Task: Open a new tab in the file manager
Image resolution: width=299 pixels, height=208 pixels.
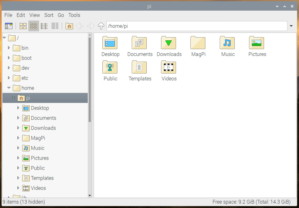Action: (x=9, y=26)
